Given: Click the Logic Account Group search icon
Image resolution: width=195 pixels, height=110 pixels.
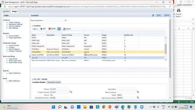Looking at the screenshot, I should pos(138,97).
